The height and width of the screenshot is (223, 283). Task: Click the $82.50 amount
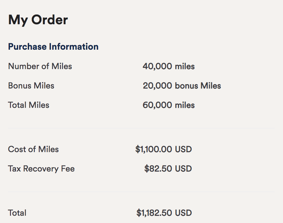coord(158,168)
